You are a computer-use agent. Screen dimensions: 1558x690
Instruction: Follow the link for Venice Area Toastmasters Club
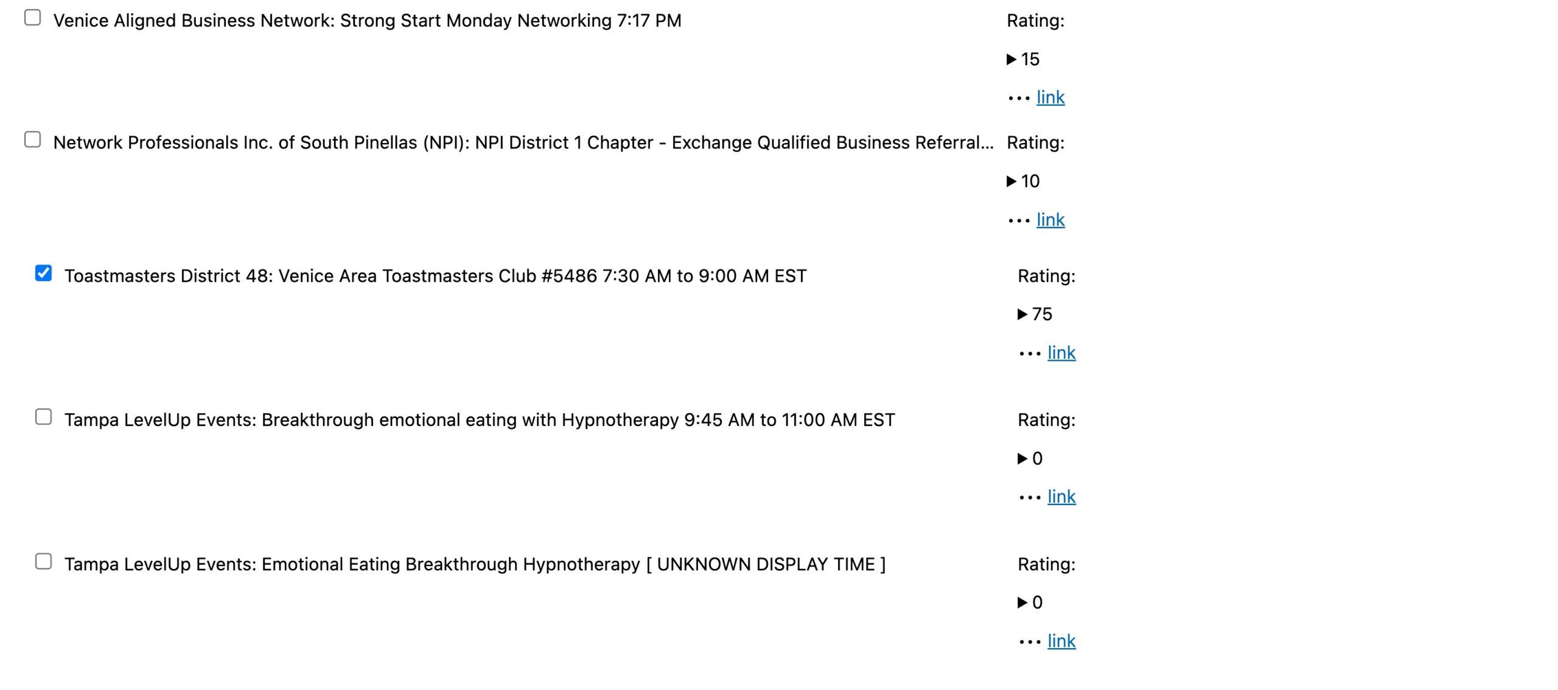tap(1061, 353)
